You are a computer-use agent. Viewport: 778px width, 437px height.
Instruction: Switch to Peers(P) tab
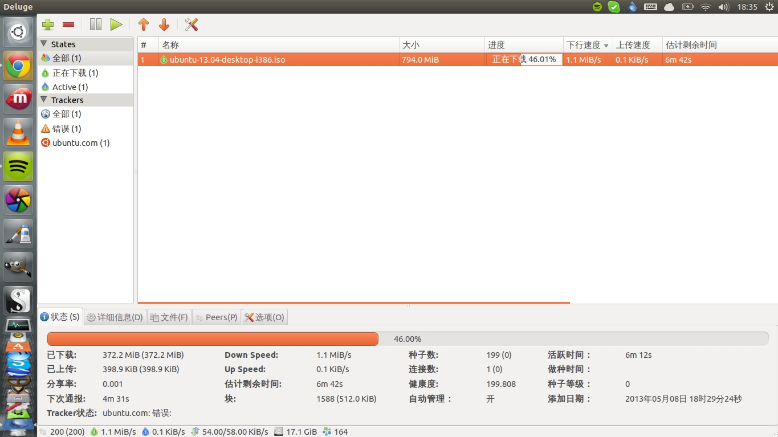pos(216,317)
